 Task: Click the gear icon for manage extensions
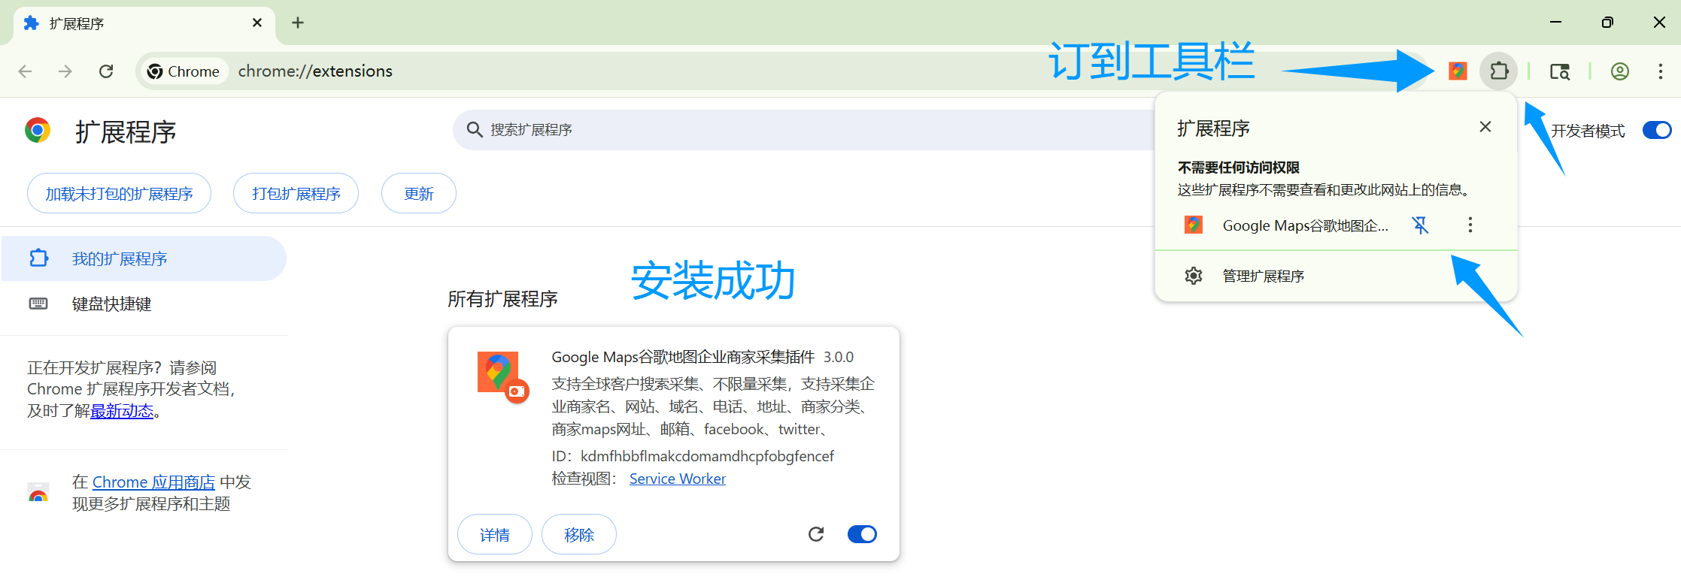pyautogui.click(x=1194, y=276)
